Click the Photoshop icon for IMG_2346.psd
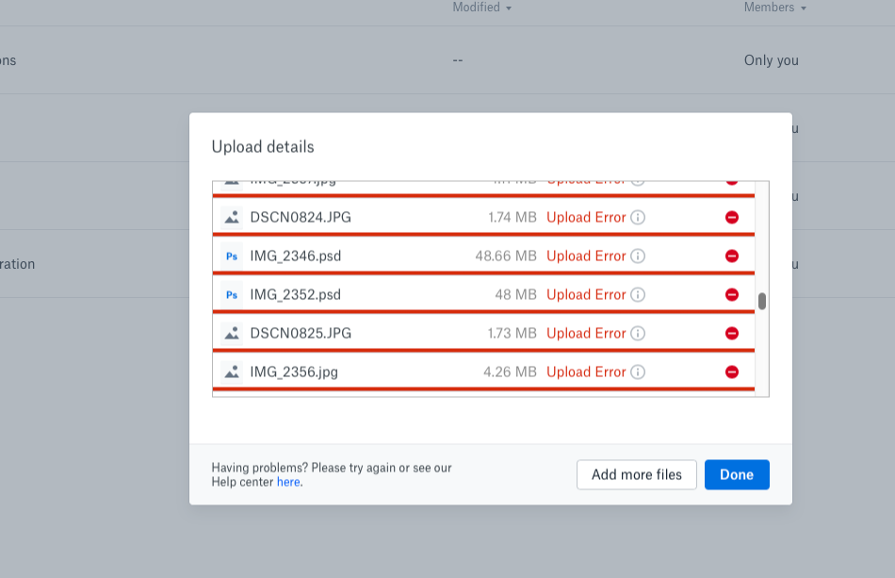This screenshot has height=578, width=895. pos(232,256)
